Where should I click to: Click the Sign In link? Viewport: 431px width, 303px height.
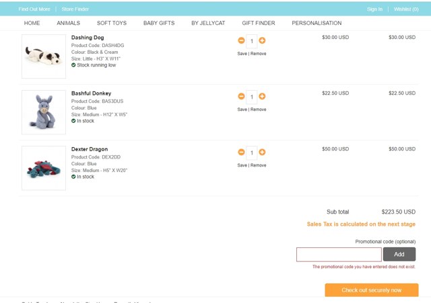click(x=374, y=9)
